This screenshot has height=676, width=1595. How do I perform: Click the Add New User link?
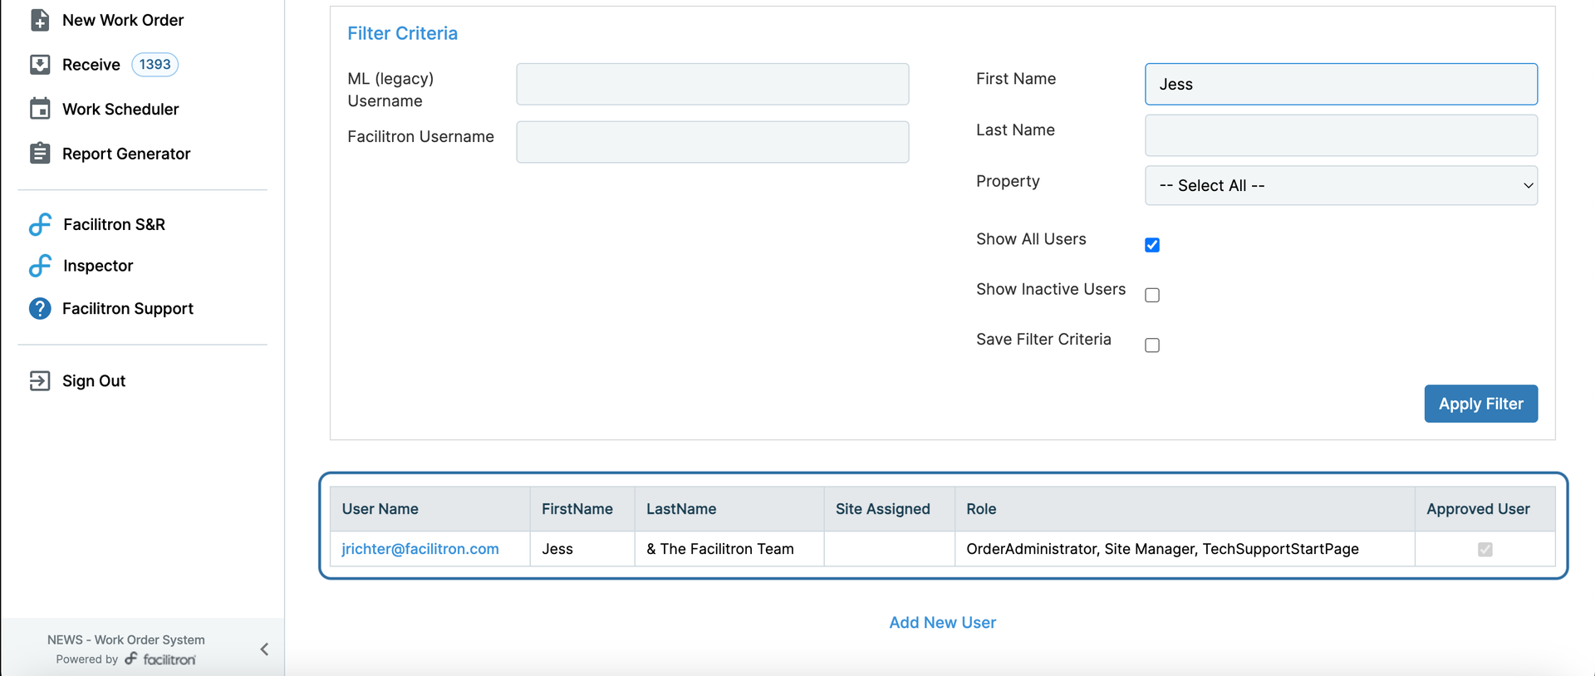pyautogui.click(x=942, y=622)
